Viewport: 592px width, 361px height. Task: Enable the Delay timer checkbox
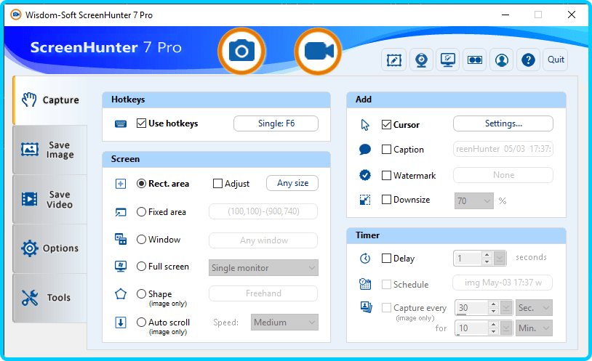pos(386,258)
